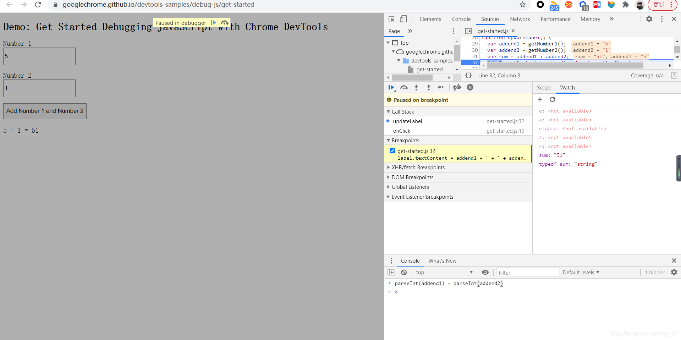Image resolution: width=681 pixels, height=340 pixels.
Task: Click the Step icon in debugger toolbar
Action: click(441, 87)
